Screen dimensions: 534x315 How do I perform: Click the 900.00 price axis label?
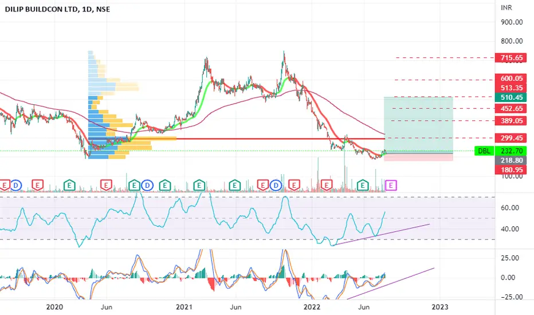click(512, 22)
